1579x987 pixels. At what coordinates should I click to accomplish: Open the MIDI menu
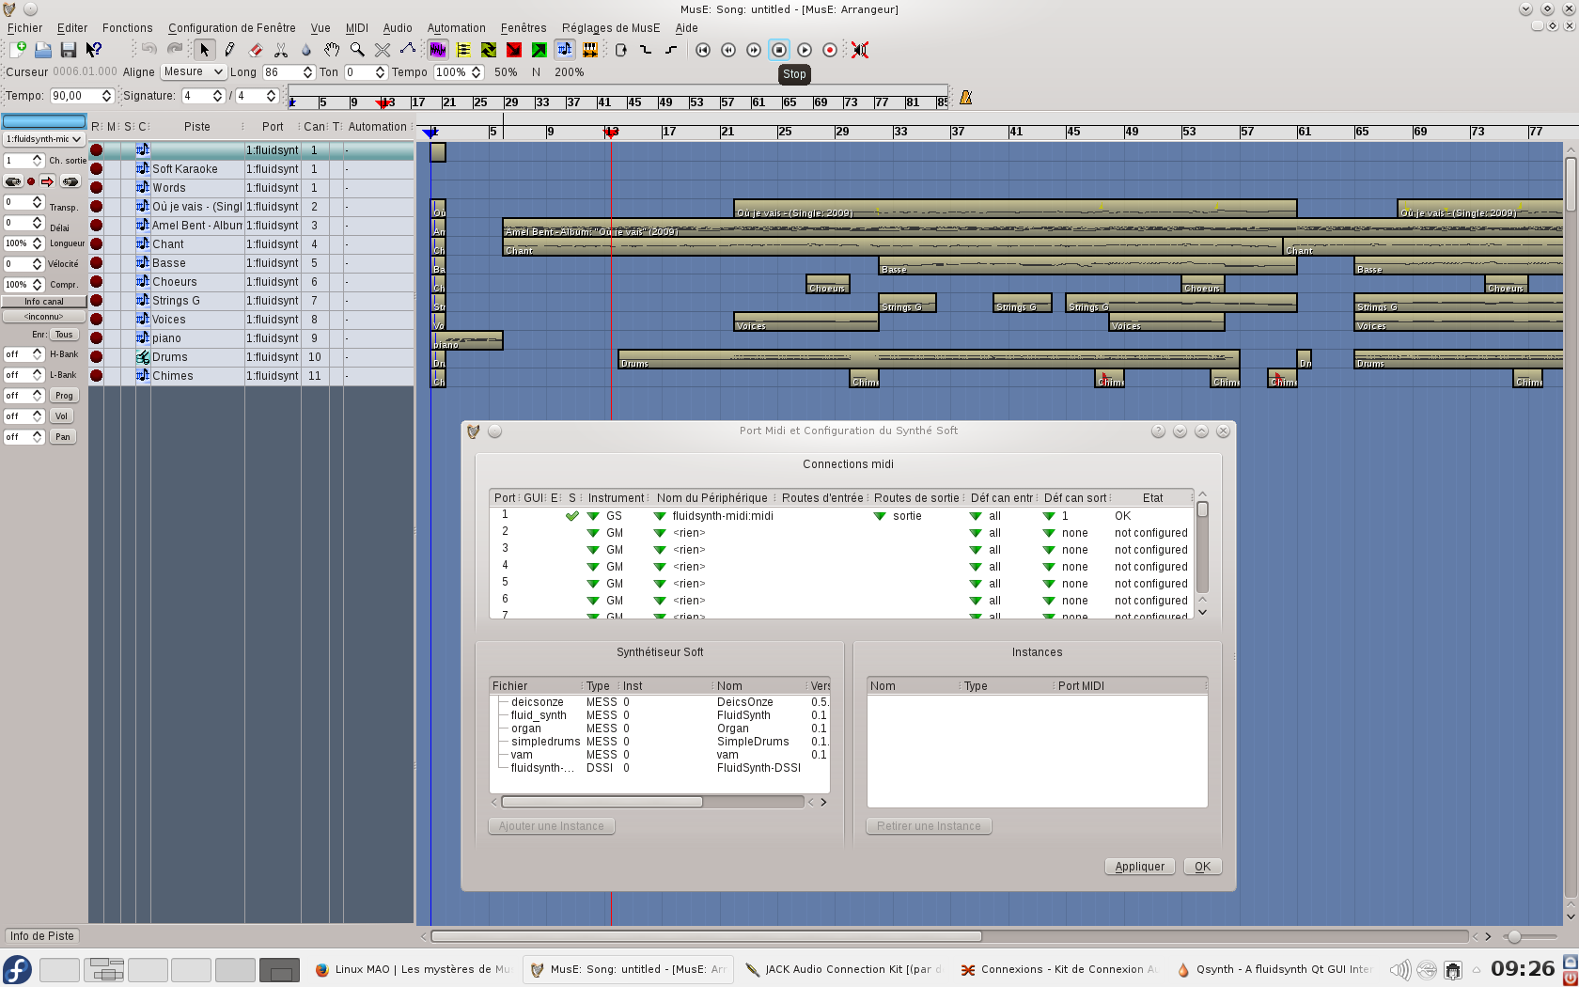[x=356, y=28]
